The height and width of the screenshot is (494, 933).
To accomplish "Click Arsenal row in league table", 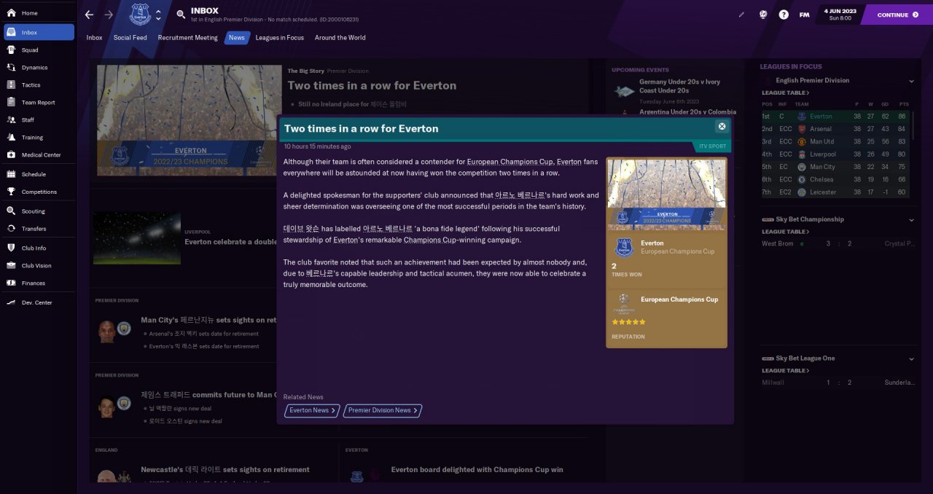I will (x=837, y=129).
